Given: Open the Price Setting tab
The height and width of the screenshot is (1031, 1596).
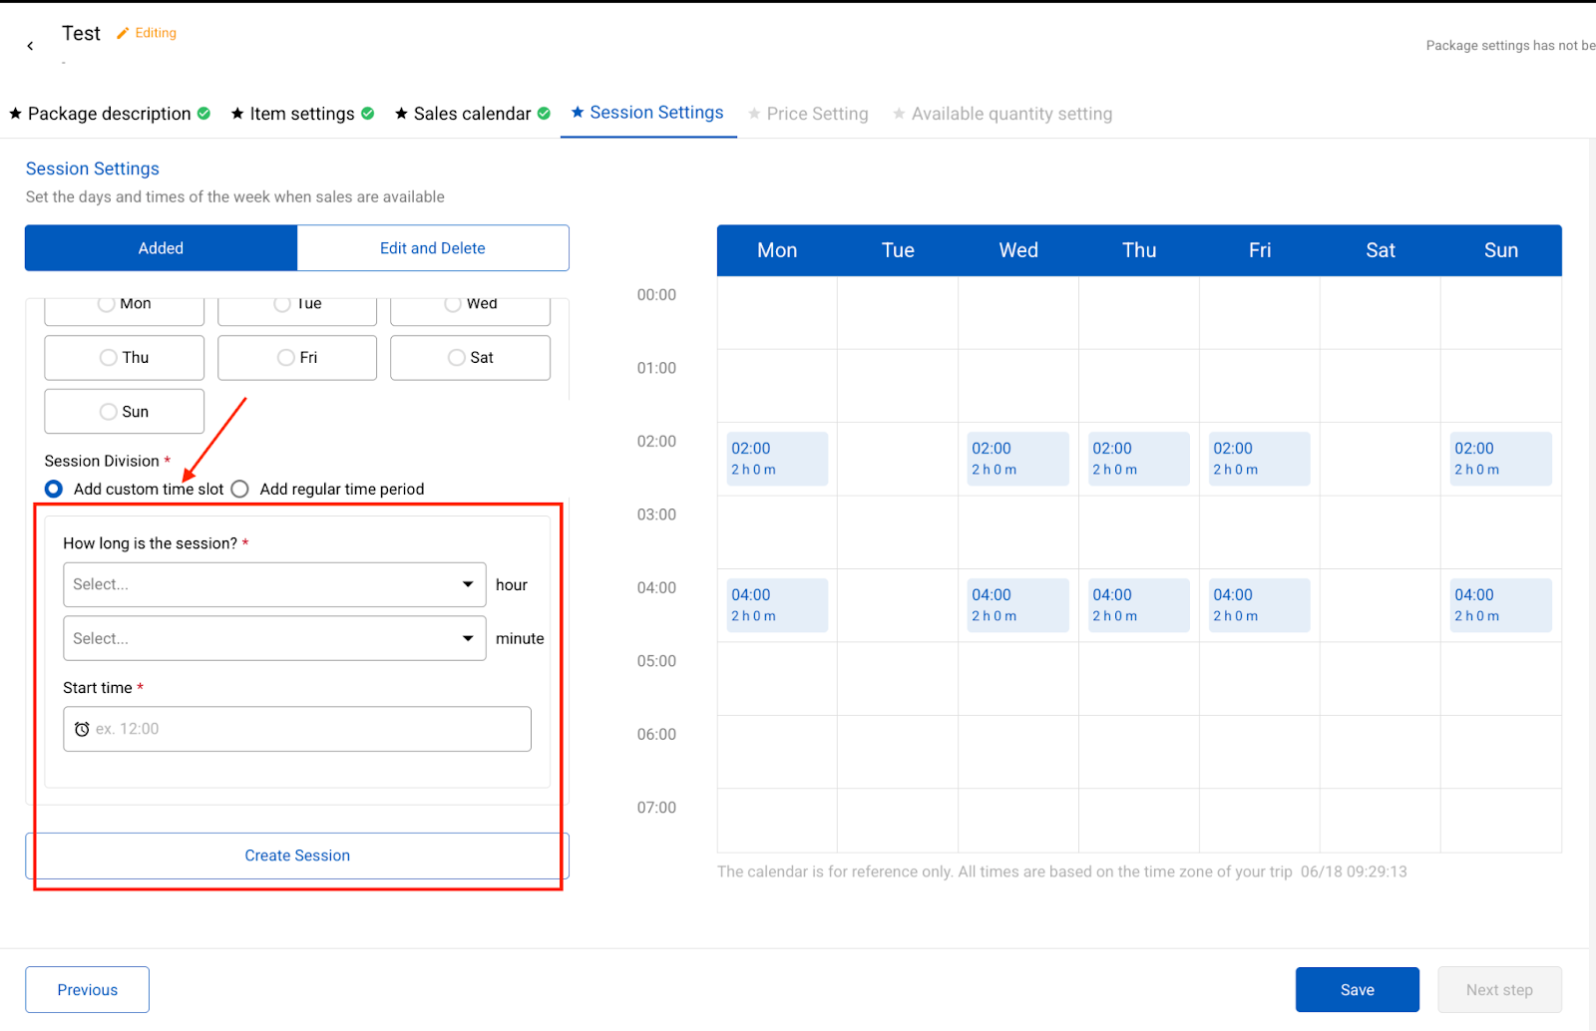Looking at the screenshot, I should point(809,114).
